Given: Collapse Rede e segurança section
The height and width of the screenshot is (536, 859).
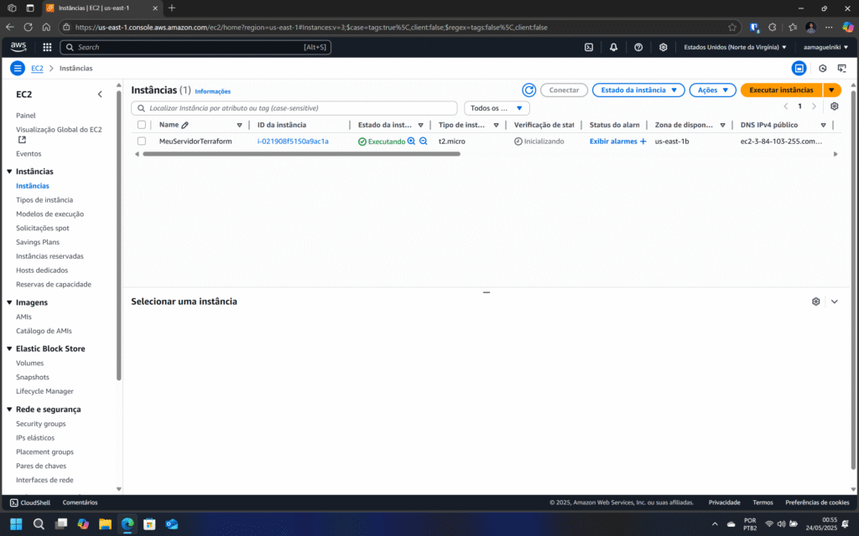Looking at the screenshot, I should pos(9,410).
